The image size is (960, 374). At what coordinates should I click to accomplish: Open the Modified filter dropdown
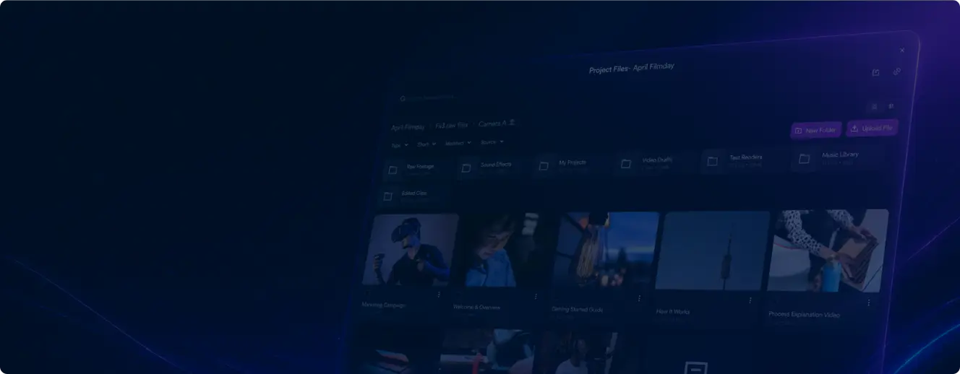458,144
